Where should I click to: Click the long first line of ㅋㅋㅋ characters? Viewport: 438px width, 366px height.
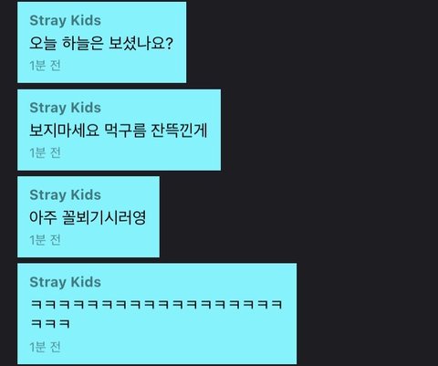click(x=157, y=304)
